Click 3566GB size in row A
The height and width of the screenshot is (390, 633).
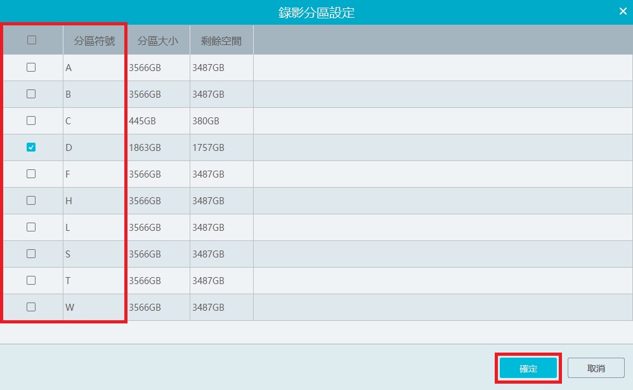[x=159, y=67]
